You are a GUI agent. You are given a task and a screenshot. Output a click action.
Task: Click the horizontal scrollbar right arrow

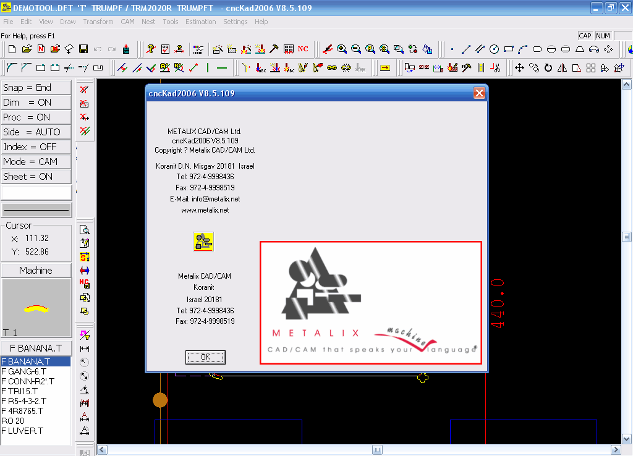616,450
